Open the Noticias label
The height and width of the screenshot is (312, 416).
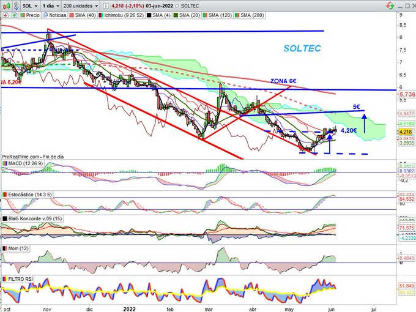tap(58, 15)
